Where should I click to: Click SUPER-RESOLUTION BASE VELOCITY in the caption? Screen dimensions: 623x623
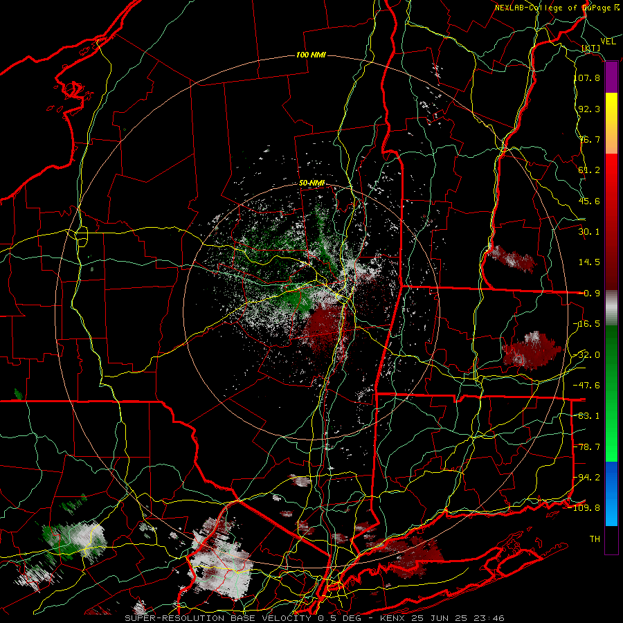click(x=218, y=618)
